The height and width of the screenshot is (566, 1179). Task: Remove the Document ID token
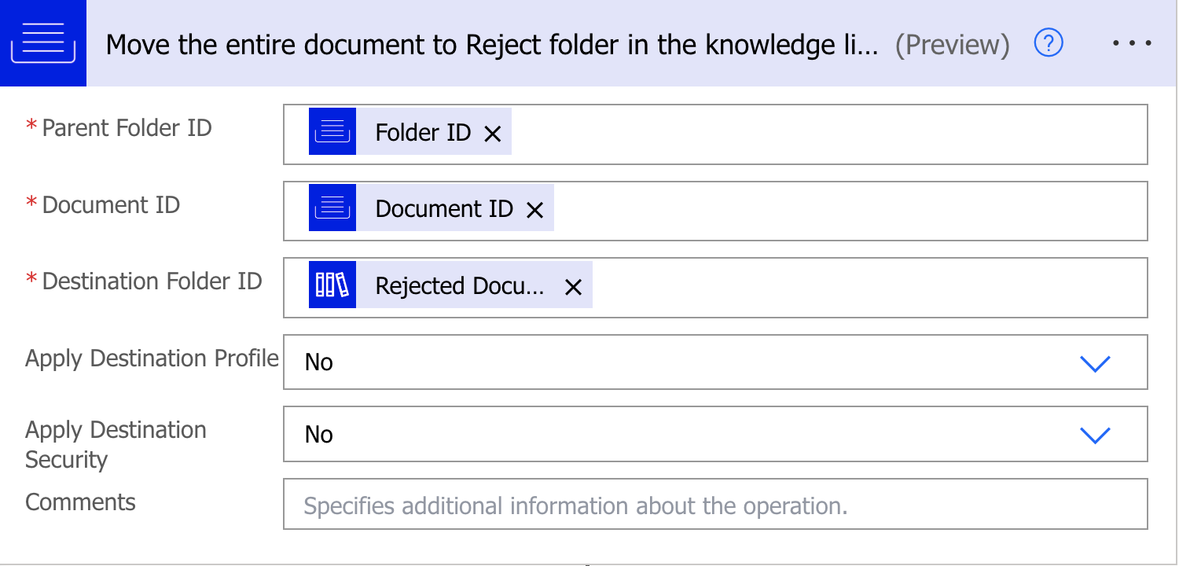click(x=534, y=210)
